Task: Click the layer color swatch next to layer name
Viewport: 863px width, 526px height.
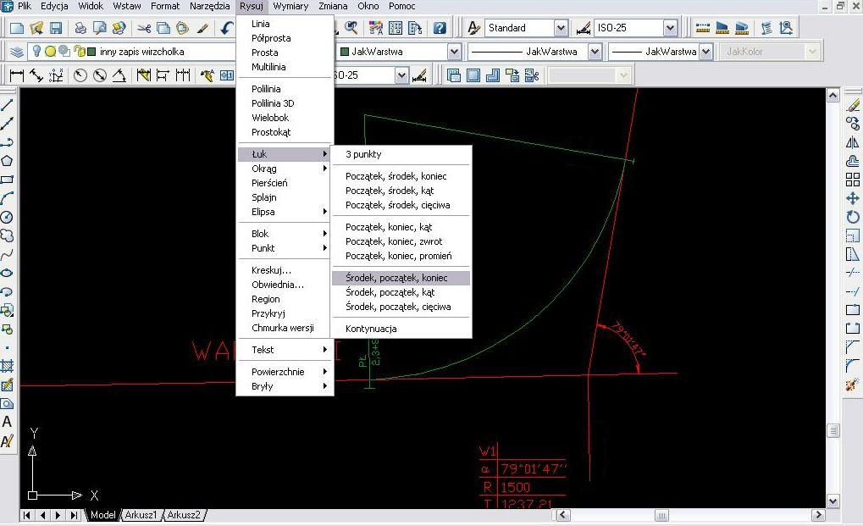Action: click(x=91, y=52)
